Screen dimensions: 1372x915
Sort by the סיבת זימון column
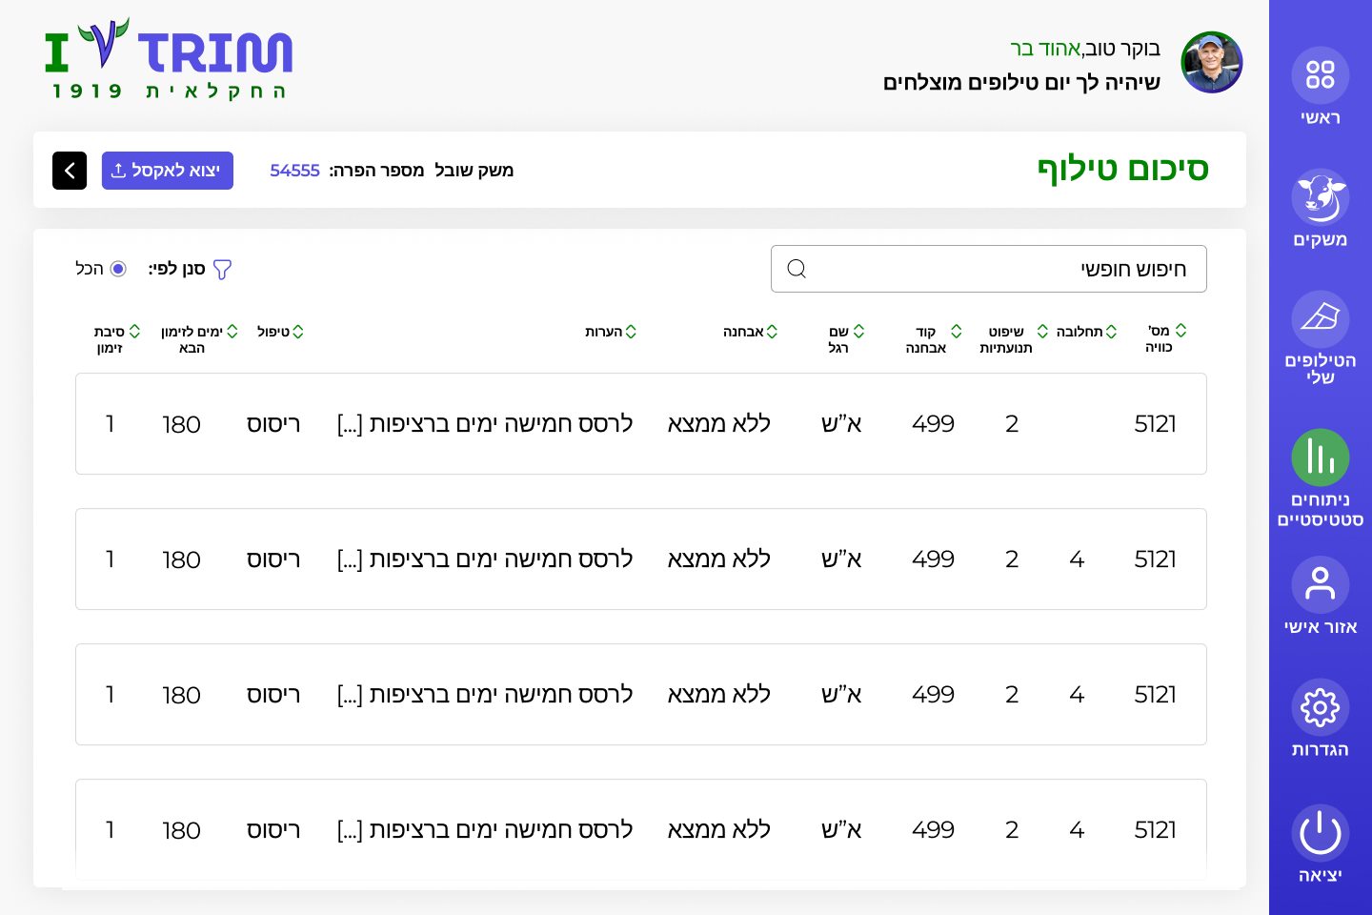[134, 331]
